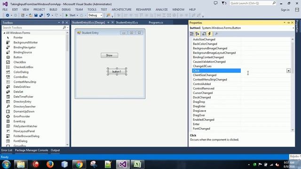301x169 pixels.
Task: Click the Sign in link
Action: (x=285, y=10)
